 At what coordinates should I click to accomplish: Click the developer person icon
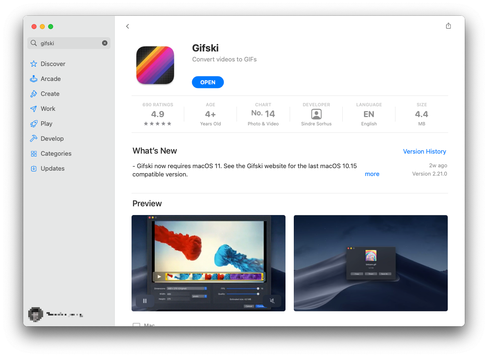pyautogui.click(x=316, y=114)
